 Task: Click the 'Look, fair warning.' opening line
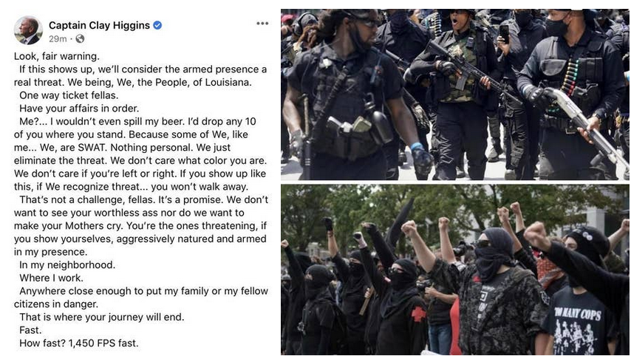click(57, 56)
